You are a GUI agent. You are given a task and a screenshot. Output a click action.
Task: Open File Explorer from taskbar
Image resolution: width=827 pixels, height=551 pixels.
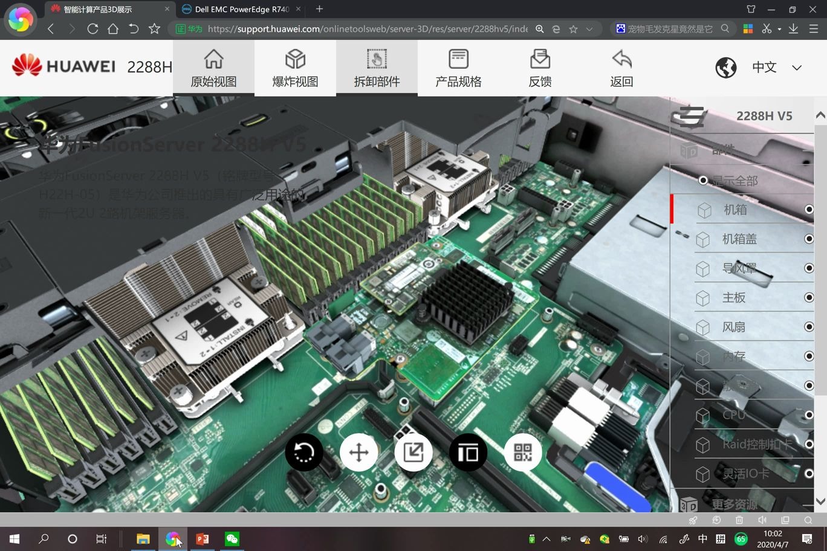tap(143, 538)
